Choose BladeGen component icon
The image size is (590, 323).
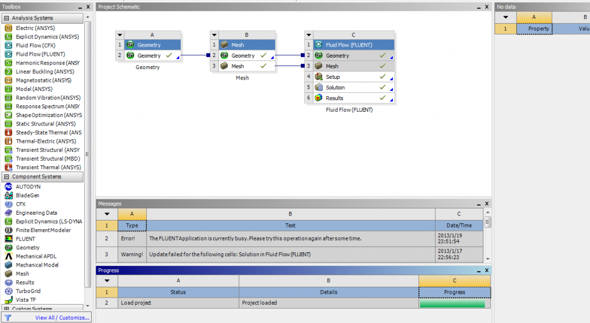click(8, 195)
